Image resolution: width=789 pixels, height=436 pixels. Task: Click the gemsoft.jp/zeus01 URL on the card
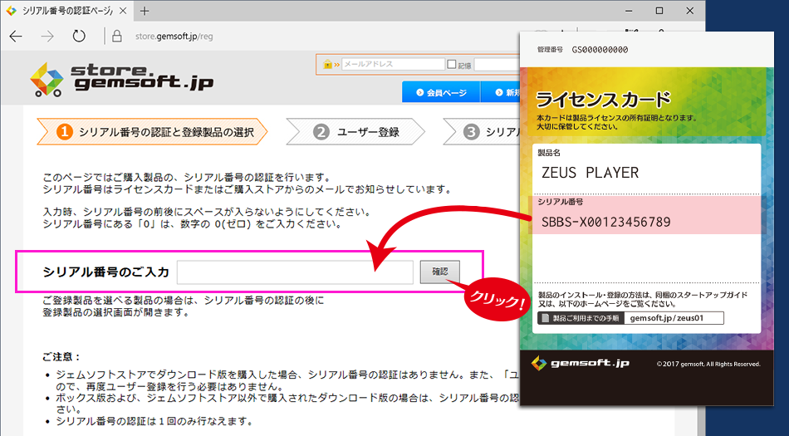click(x=673, y=318)
